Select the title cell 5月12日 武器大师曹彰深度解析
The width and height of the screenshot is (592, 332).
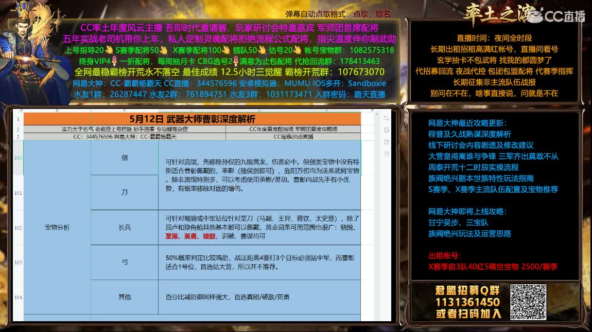click(192, 119)
